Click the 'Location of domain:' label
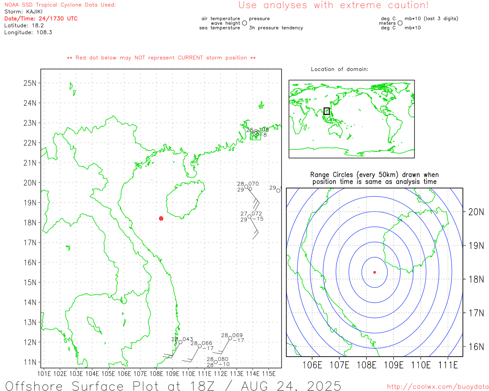This screenshot has height=391, width=489. click(340, 69)
